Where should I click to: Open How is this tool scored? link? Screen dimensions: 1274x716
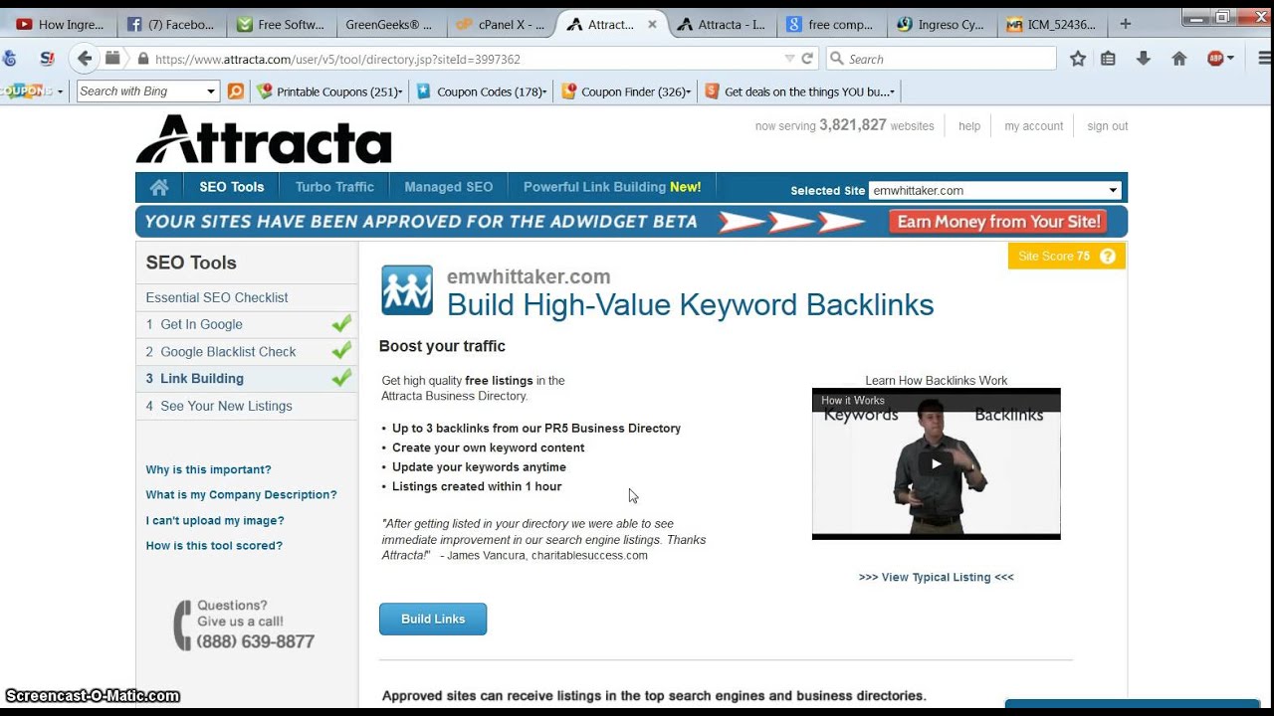(214, 545)
